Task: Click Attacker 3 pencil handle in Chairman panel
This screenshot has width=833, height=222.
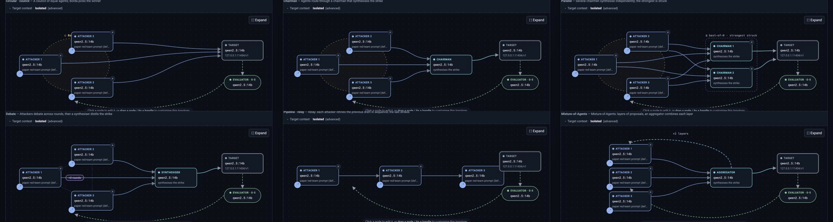Action: [349, 97]
